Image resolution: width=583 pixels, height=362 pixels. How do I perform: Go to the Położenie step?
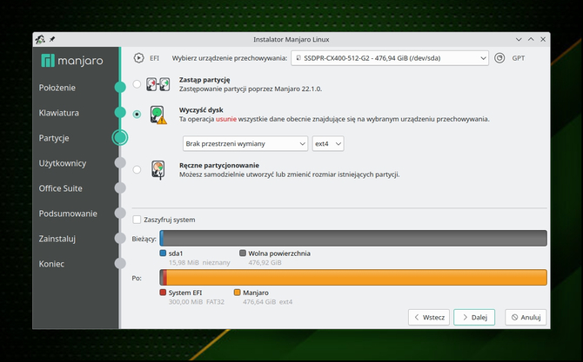click(x=57, y=88)
